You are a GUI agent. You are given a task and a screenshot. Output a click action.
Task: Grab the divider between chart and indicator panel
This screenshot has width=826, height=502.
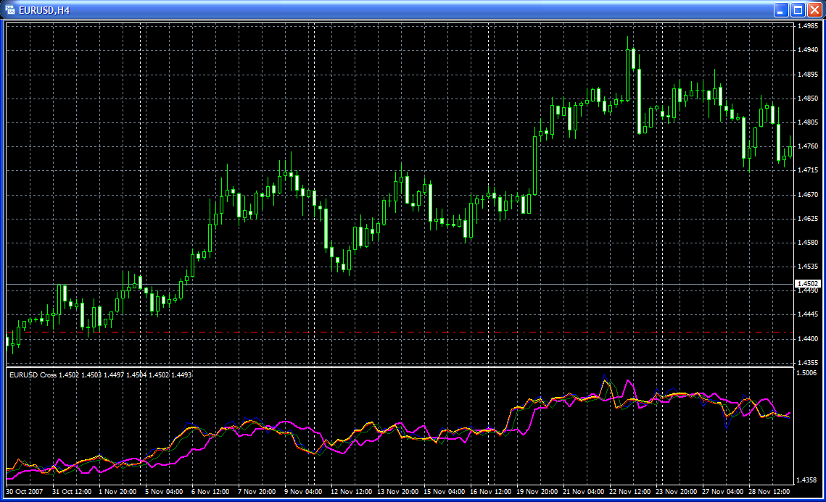coord(399,367)
